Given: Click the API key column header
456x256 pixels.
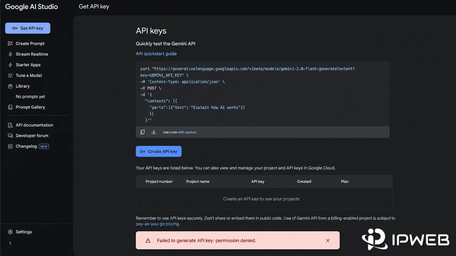Looking at the screenshot, I should point(258,182).
